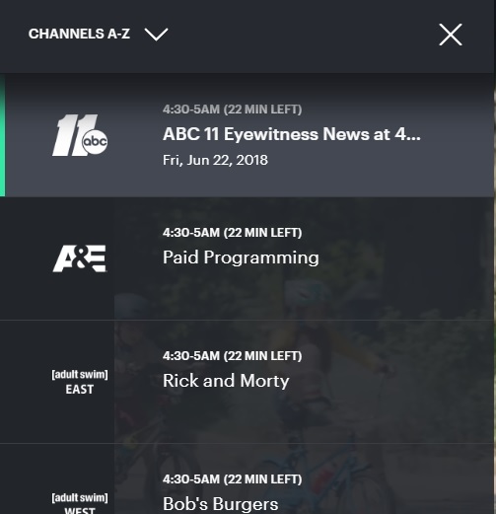Click the Bob's Burgers time slot label
This screenshot has width=496, height=514.
point(232,479)
